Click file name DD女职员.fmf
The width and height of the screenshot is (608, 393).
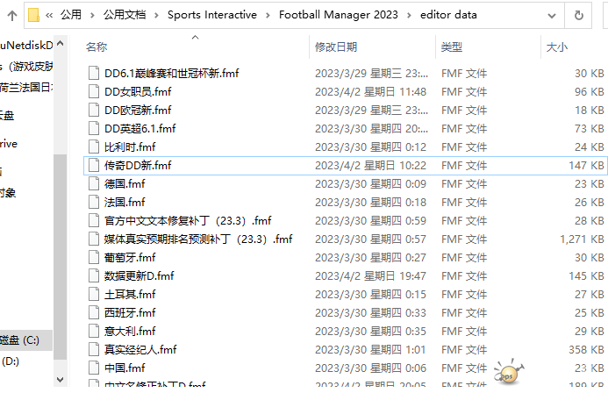[138, 91]
